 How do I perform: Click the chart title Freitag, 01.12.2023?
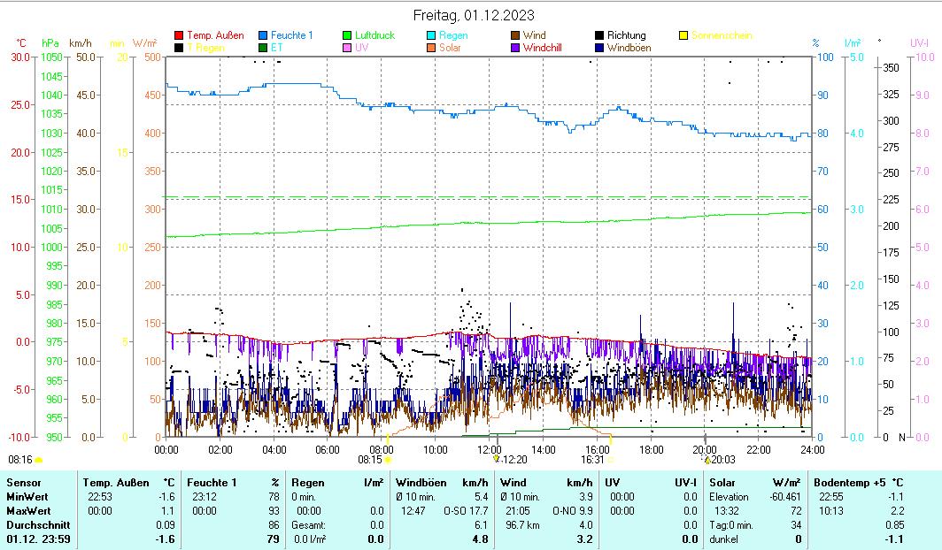point(474,15)
